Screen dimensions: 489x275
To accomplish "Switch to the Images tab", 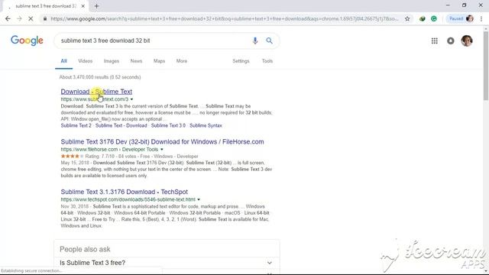I will coord(112,61).
